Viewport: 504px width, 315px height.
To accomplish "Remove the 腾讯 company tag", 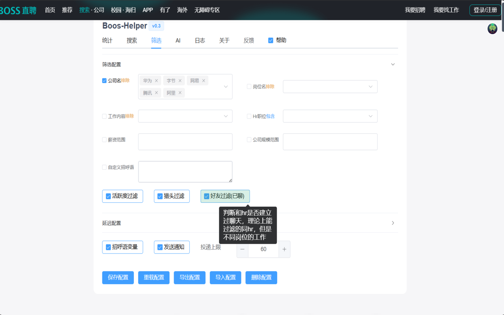I will coord(157,93).
